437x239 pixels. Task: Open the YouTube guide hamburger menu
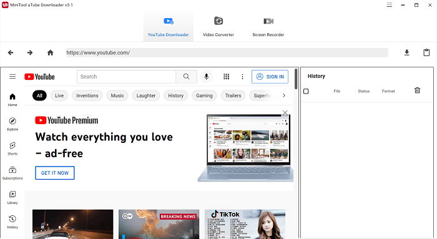[12, 76]
